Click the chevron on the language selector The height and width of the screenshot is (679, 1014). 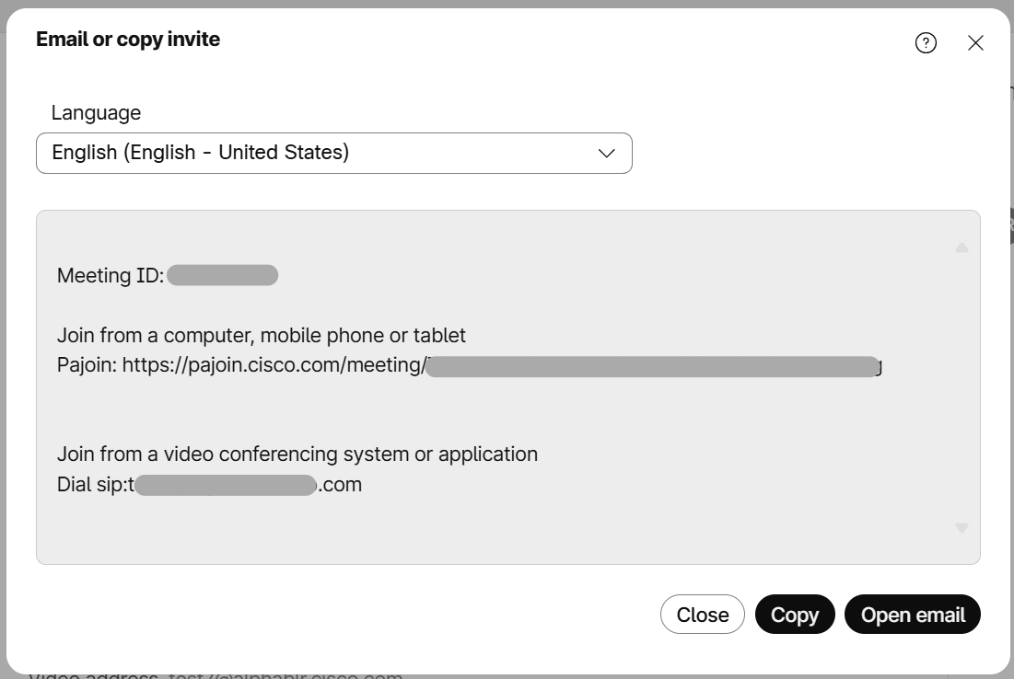pyautogui.click(x=605, y=153)
